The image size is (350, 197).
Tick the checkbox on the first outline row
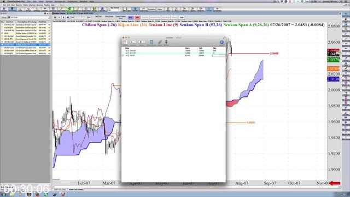pyautogui.click(x=129, y=51)
